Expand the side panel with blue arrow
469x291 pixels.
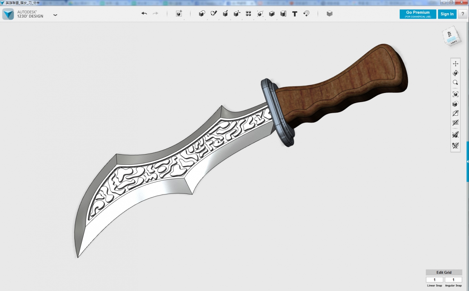pyautogui.click(x=468, y=161)
